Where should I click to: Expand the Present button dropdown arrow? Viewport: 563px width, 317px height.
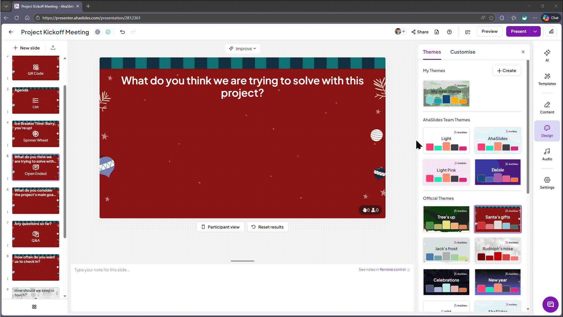pos(535,32)
